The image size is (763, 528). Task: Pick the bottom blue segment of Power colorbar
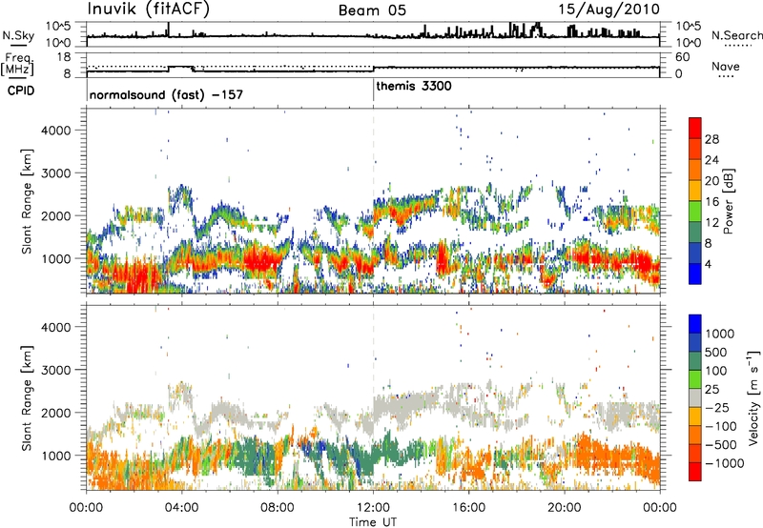point(695,274)
